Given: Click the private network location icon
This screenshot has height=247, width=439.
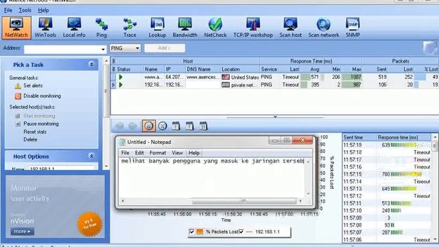Looking at the screenshot, I should point(226,84).
